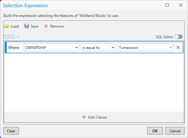The height and width of the screenshot is (138, 188).
Task: Close the Selection Expression dialog
Action: 181,5
